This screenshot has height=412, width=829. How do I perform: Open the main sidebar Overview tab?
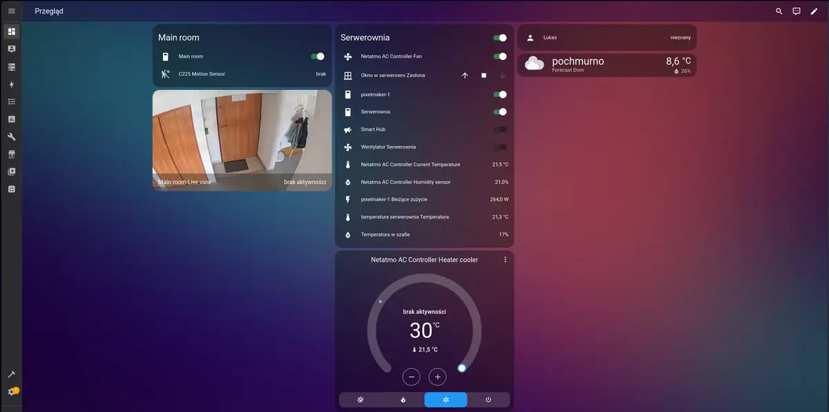click(x=11, y=31)
